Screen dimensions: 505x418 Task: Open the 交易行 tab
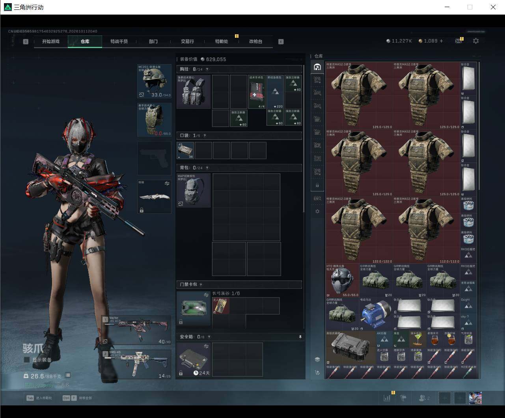click(187, 41)
